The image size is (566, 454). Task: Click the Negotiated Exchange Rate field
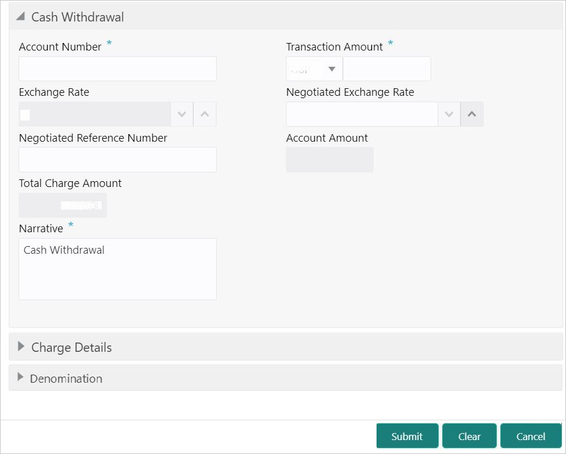(x=361, y=114)
